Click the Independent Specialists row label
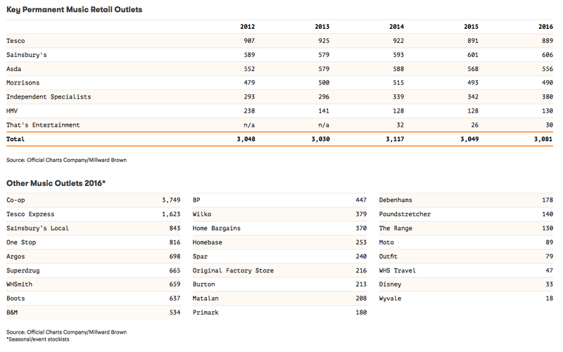The width and height of the screenshot is (563, 352). coord(49,97)
